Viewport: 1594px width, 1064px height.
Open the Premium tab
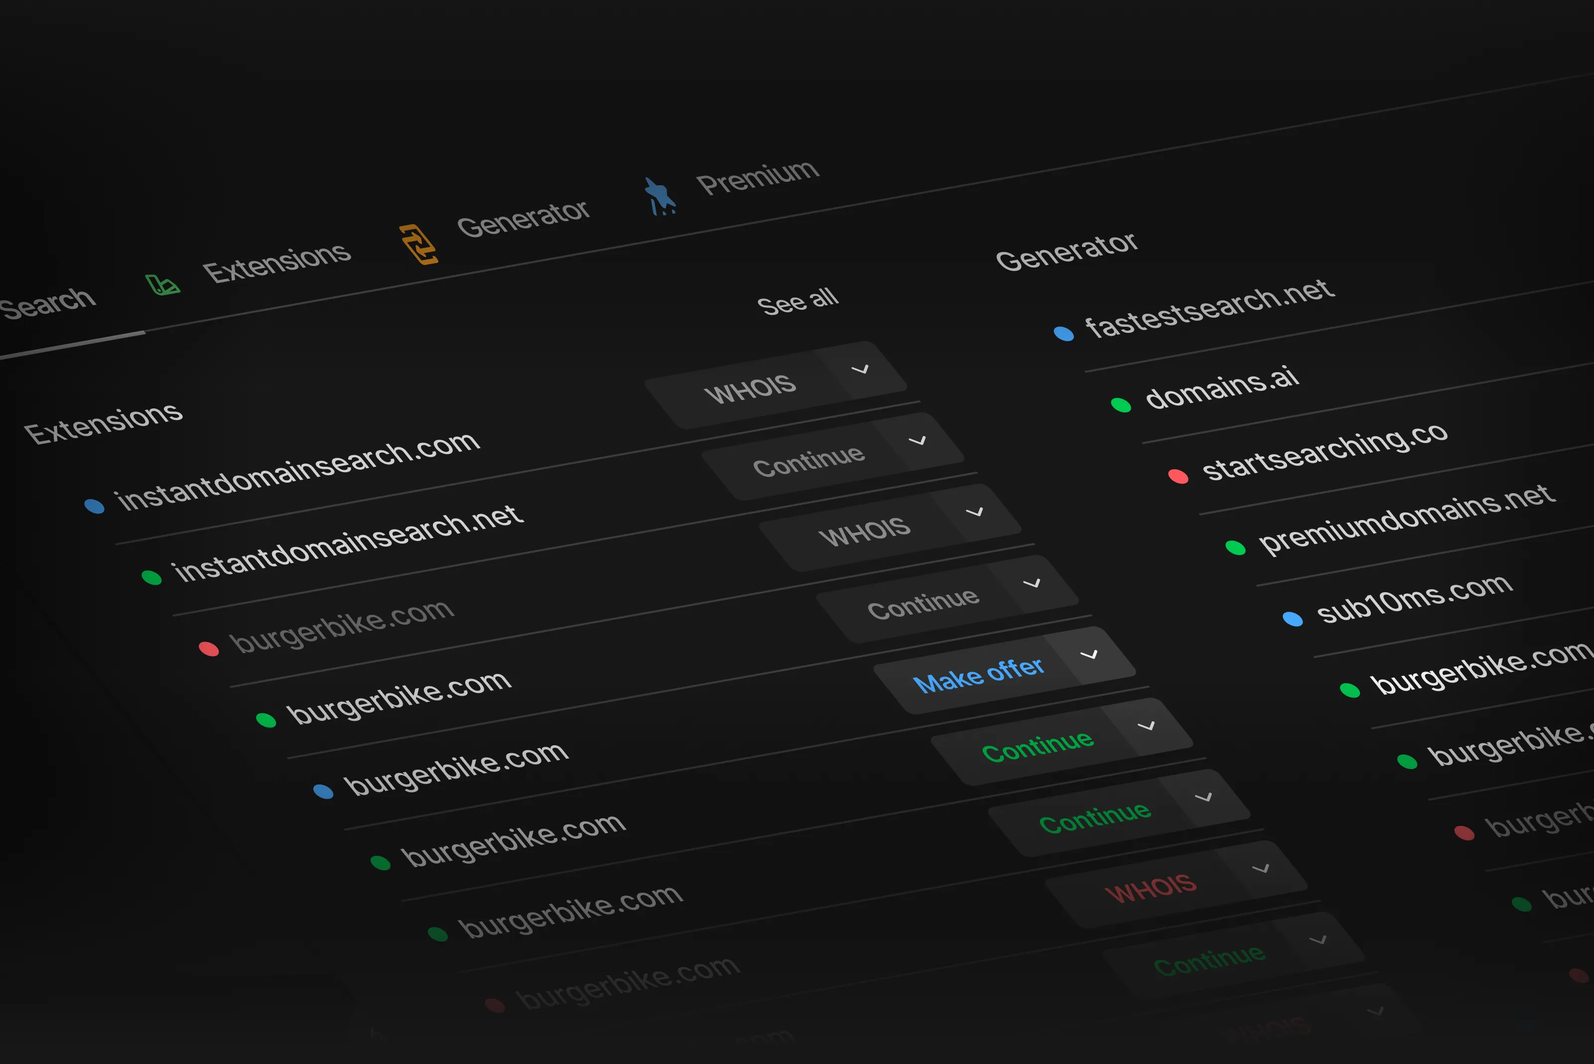(x=758, y=177)
